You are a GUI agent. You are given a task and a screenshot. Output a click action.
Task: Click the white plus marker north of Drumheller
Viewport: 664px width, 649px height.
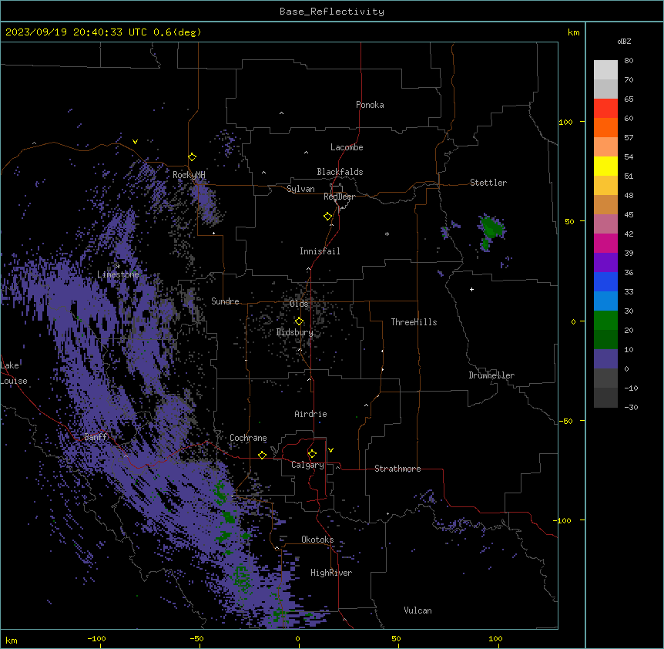[471, 289]
